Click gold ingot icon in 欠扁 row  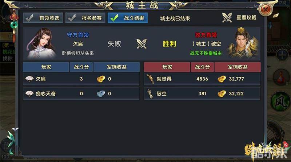pos(101,79)
